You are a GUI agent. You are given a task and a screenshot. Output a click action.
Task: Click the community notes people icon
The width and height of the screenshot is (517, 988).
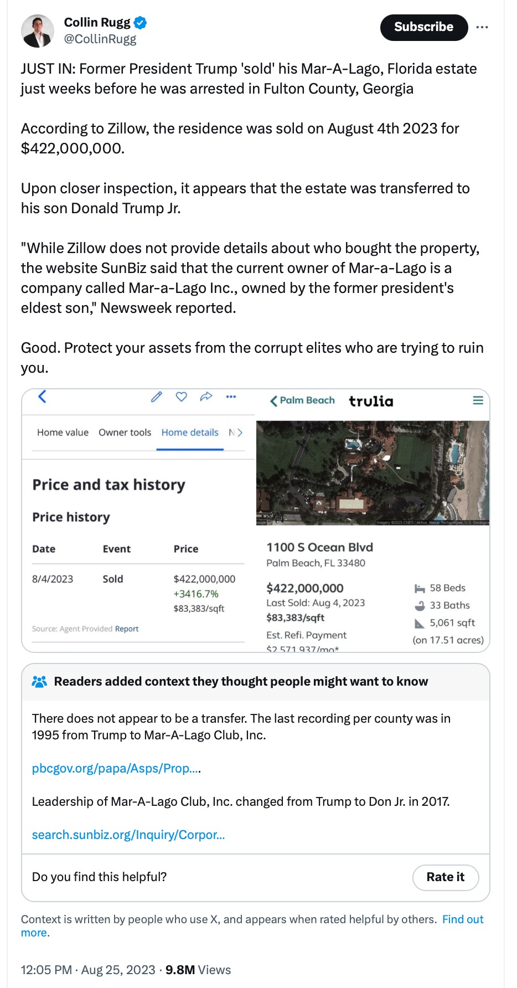39,682
